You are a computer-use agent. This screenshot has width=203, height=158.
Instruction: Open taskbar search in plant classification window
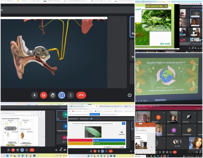pos(11,156)
